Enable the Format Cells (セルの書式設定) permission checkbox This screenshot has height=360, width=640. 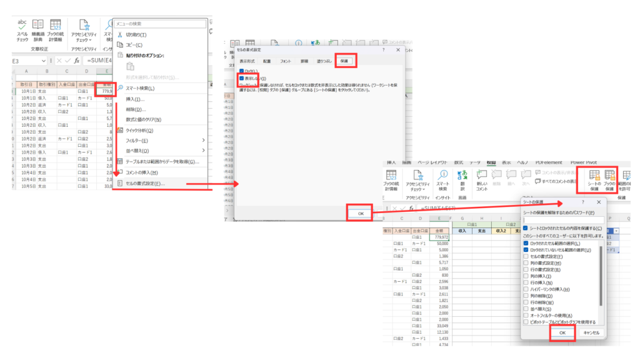(525, 257)
